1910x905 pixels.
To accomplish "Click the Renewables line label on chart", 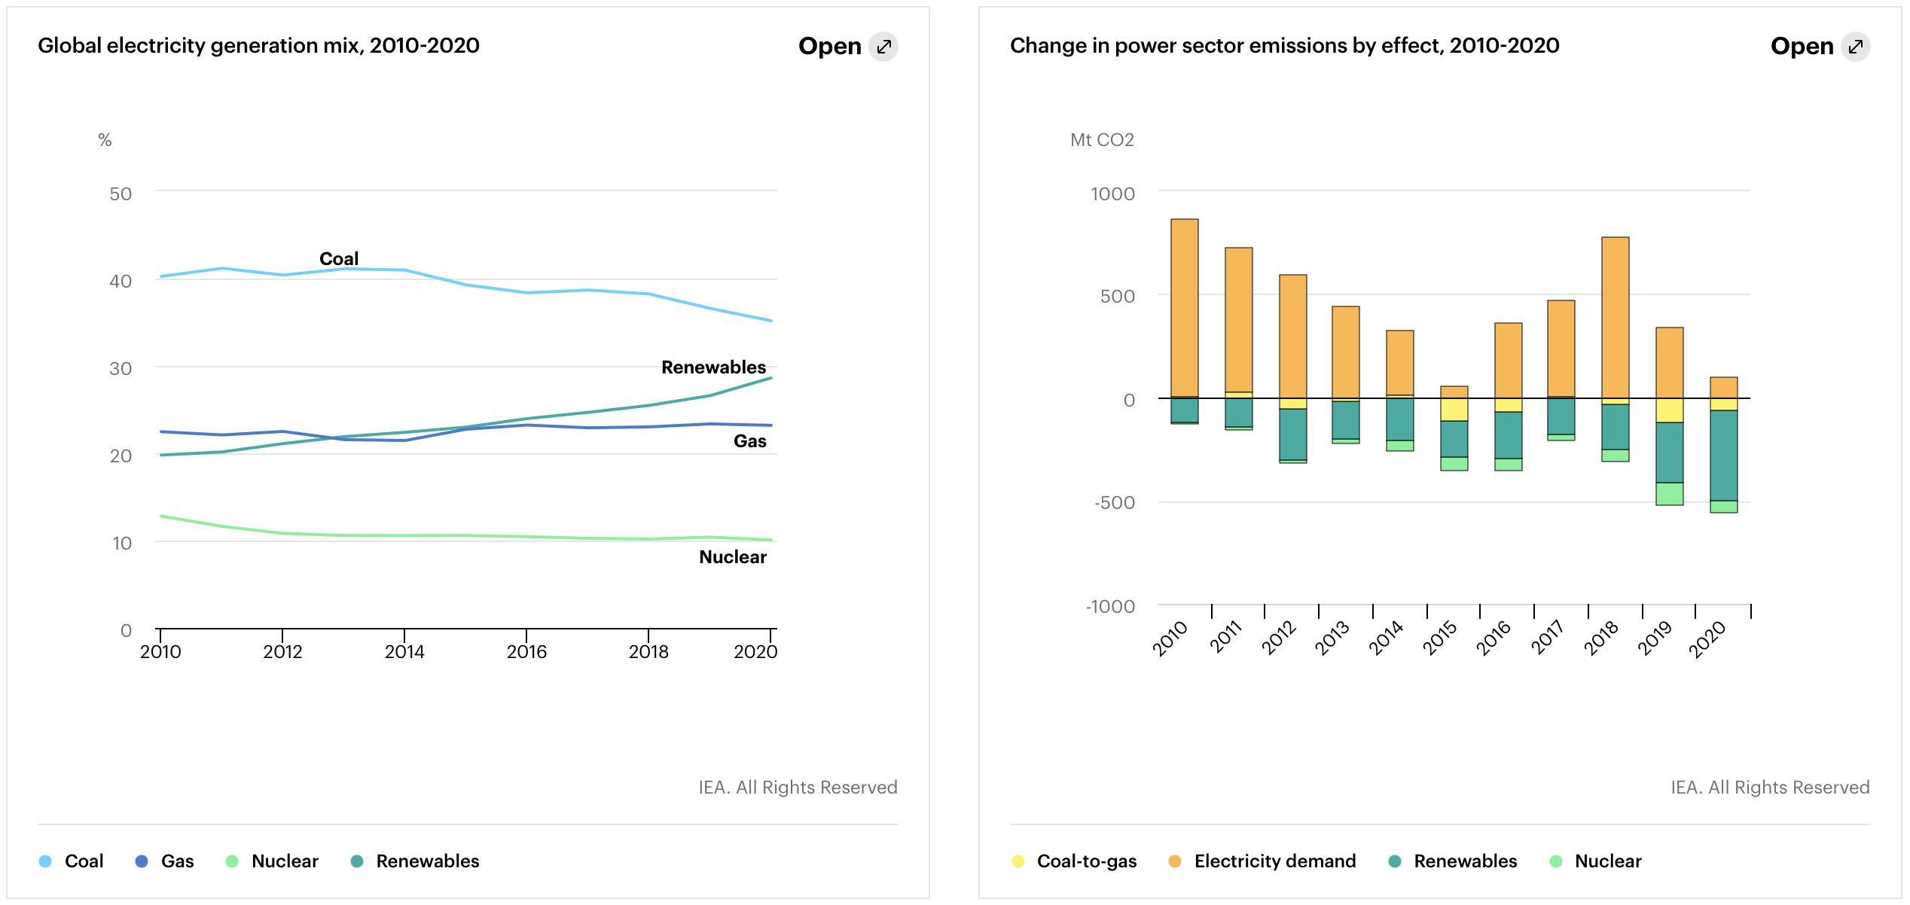I will click(712, 367).
